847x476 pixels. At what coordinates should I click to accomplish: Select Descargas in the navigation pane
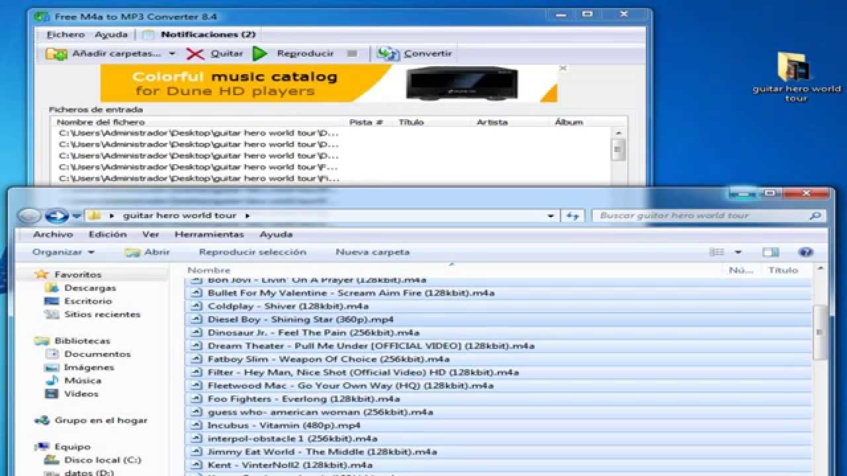[x=90, y=288]
